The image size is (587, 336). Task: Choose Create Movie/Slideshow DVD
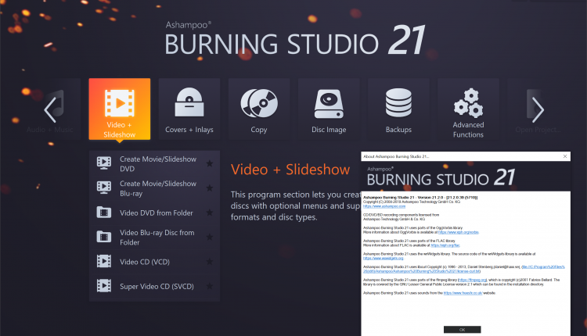point(154,163)
